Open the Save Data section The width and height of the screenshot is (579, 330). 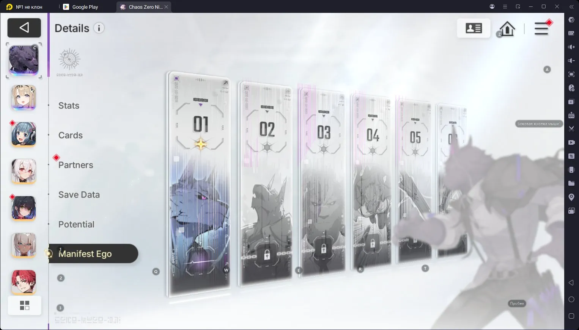click(x=79, y=195)
